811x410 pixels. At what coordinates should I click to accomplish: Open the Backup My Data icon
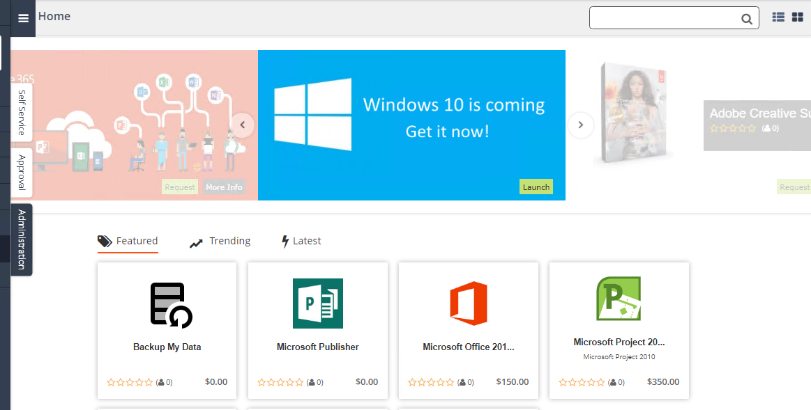click(171, 304)
